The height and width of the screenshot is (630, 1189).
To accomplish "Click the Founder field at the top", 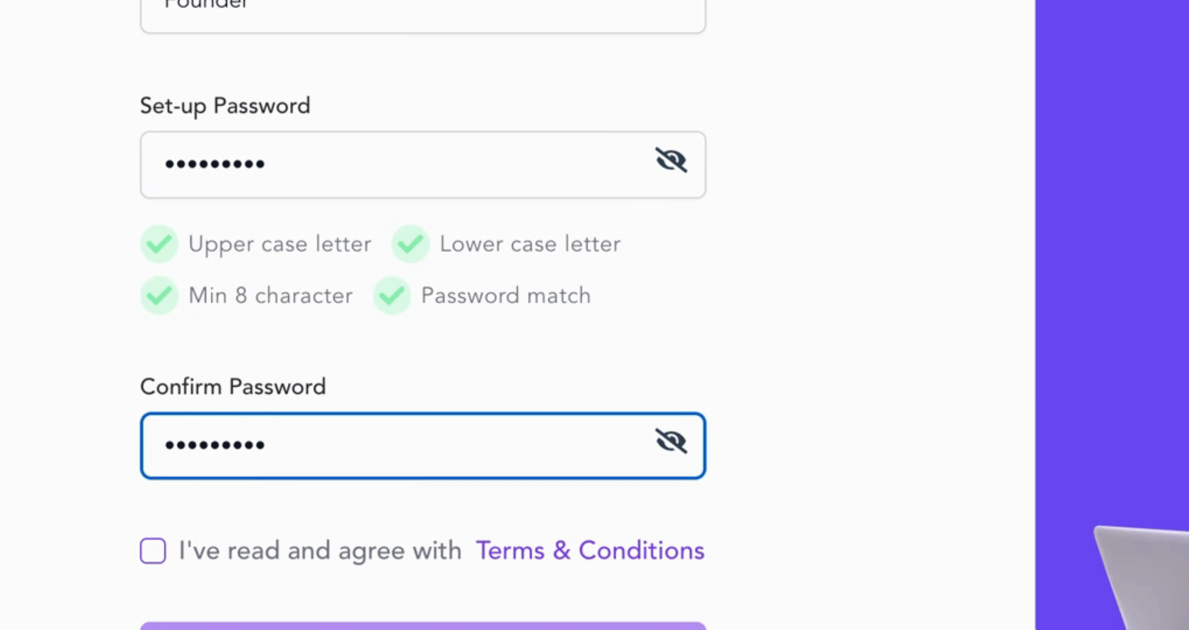I will [x=422, y=13].
